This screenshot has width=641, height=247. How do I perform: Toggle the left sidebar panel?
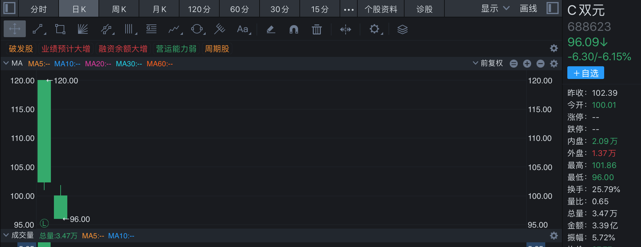point(9,8)
